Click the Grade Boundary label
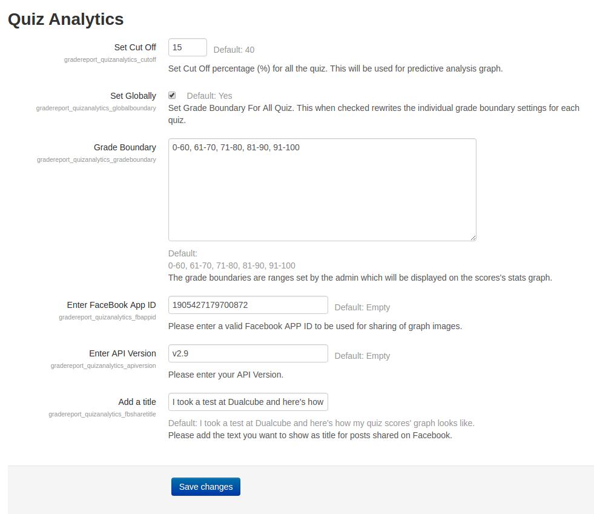This screenshot has width=594, height=514. click(x=125, y=147)
